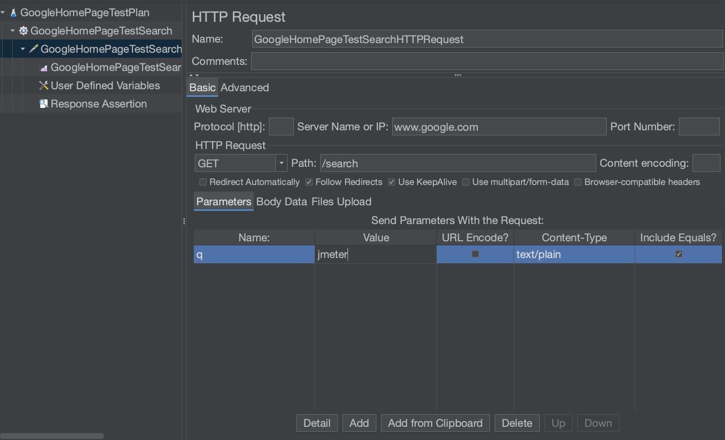
Task: Click the Add parameter button
Action: point(359,423)
